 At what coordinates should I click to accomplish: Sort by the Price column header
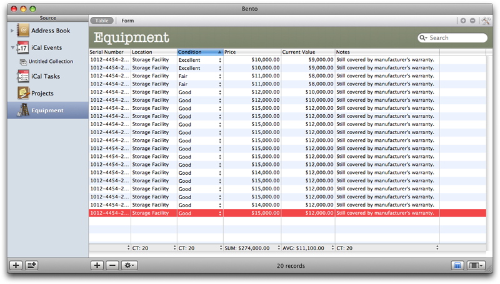[252, 52]
